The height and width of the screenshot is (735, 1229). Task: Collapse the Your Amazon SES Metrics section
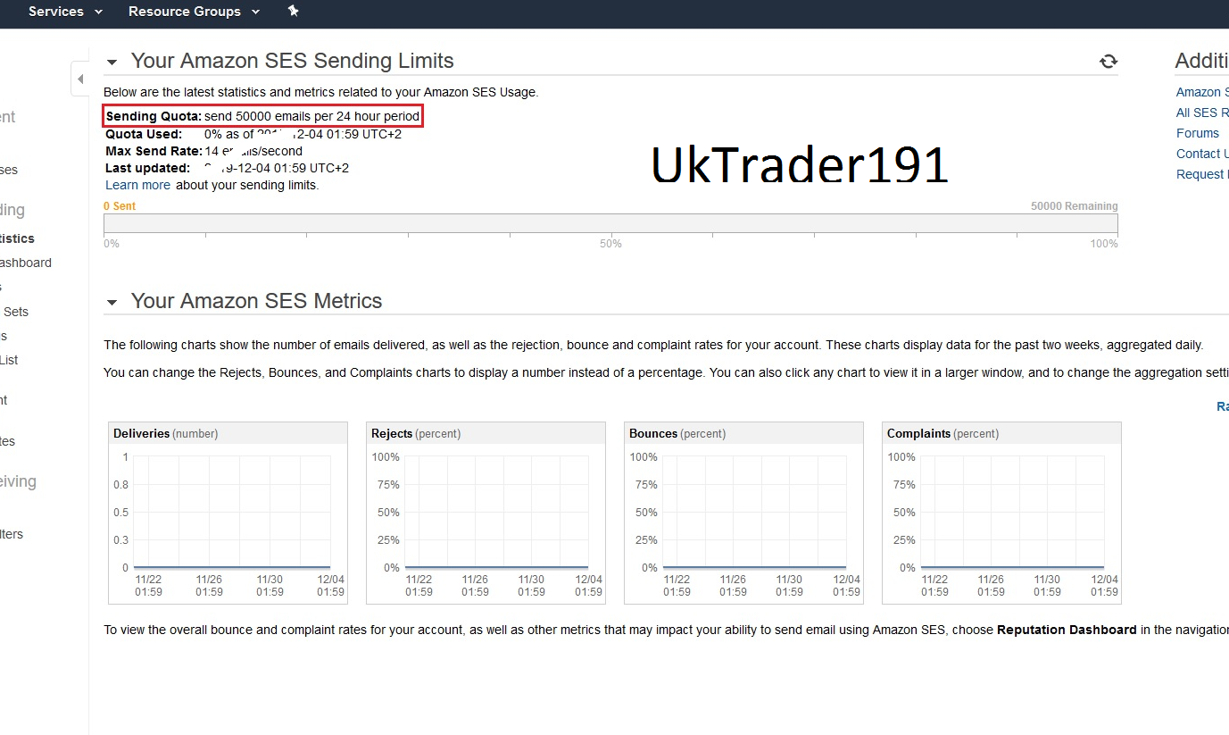112,302
